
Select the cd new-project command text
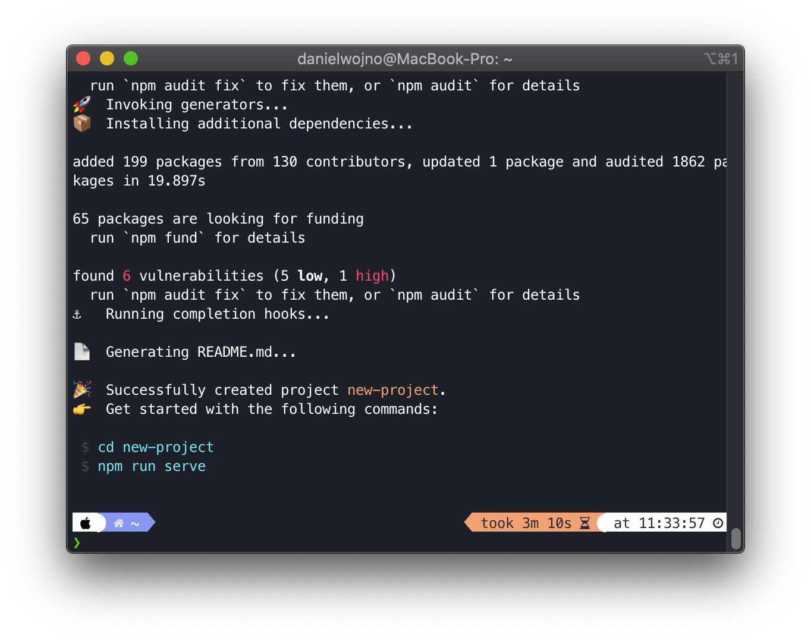pyautogui.click(x=155, y=447)
